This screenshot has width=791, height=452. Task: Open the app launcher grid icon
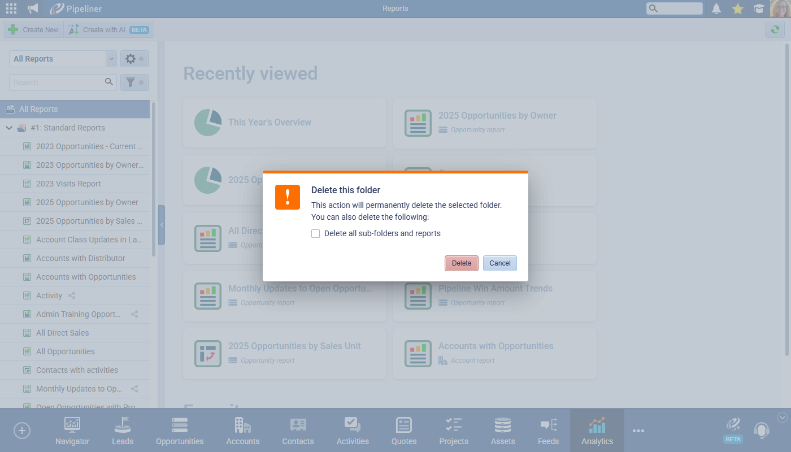pyautogui.click(x=11, y=8)
